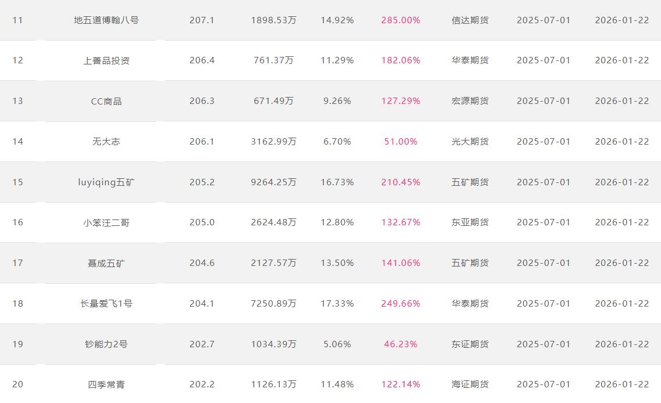
Task: Open the 宏源期货 company link
Action: tap(470, 101)
